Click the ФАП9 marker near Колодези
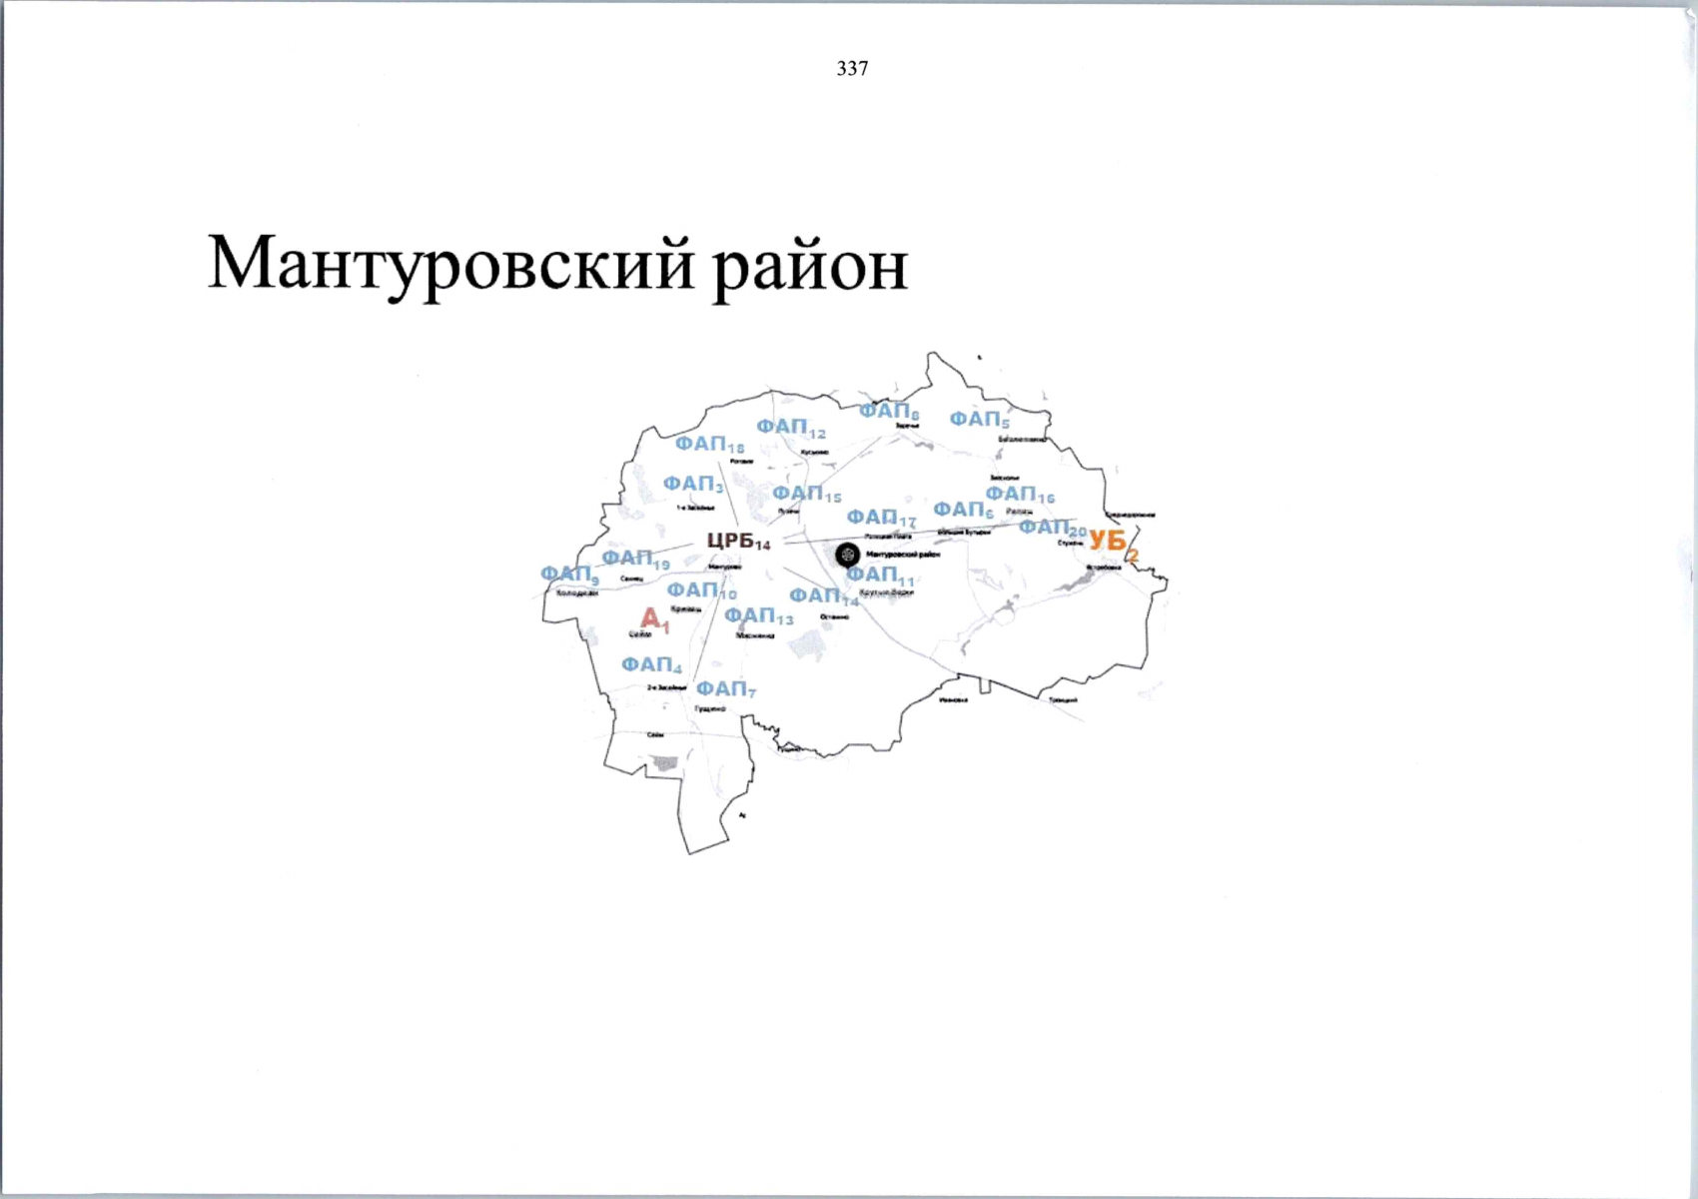This screenshot has height=1199, width=1698. click(569, 575)
